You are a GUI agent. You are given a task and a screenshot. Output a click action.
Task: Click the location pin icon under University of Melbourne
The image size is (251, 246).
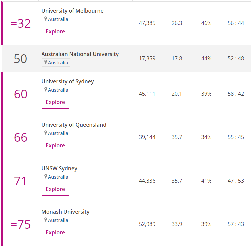pyautogui.click(x=46, y=19)
